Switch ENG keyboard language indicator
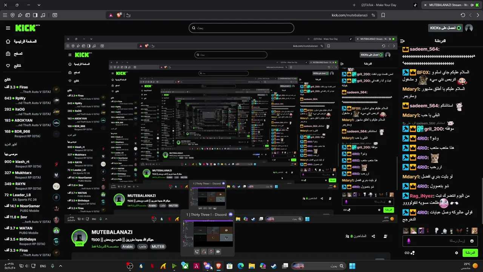The image size is (483, 272). coord(43,266)
